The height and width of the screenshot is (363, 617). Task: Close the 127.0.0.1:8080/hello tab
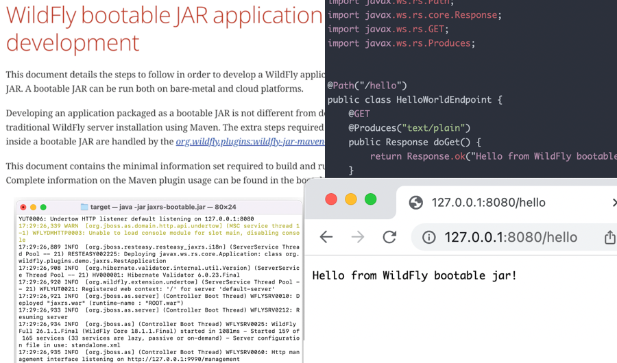tap(614, 202)
